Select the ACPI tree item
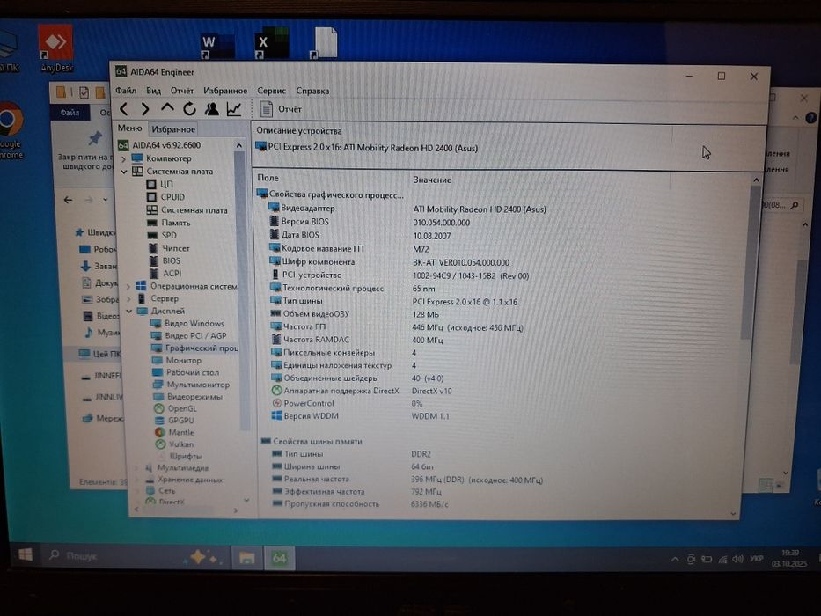 tap(165, 274)
